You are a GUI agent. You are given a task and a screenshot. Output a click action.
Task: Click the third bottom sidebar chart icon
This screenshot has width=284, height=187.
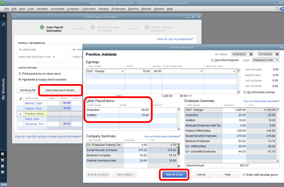pyautogui.click(x=3, y=166)
